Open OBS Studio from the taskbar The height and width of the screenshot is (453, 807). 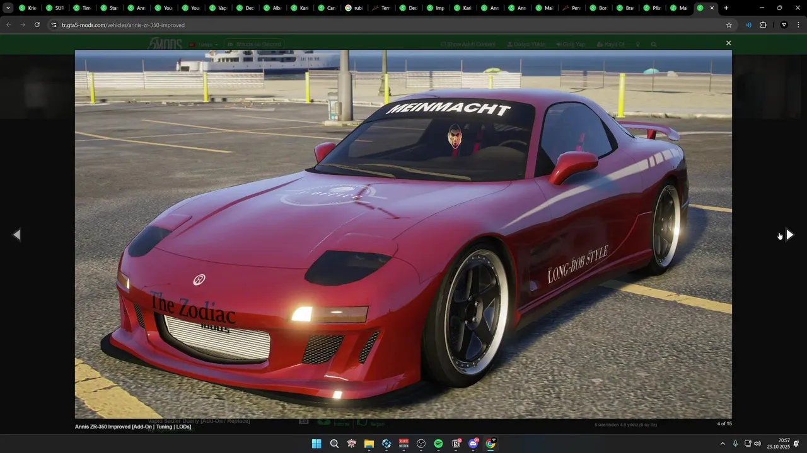[x=421, y=444]
